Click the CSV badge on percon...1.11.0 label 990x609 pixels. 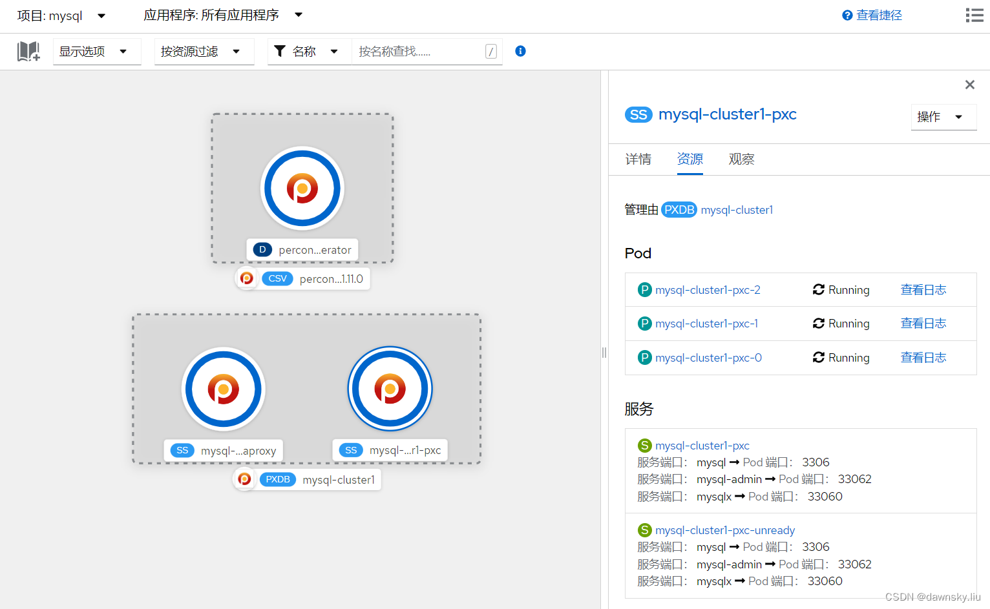coord(278,278)
